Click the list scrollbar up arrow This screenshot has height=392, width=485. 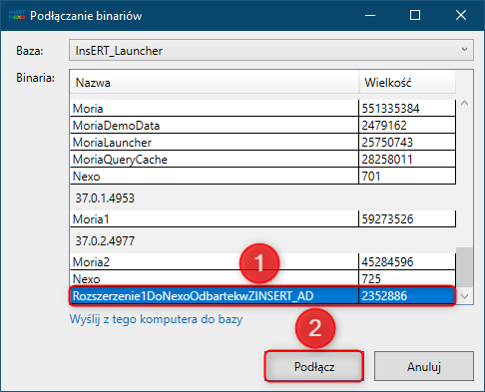point(464,103)
